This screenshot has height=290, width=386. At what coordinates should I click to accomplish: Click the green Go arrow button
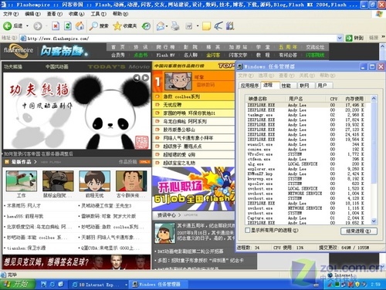coord(349,38)
